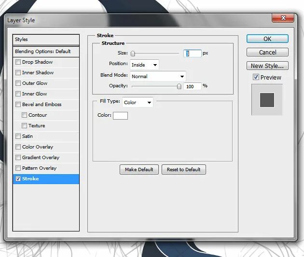Tick the Contour checkbox

24,115
